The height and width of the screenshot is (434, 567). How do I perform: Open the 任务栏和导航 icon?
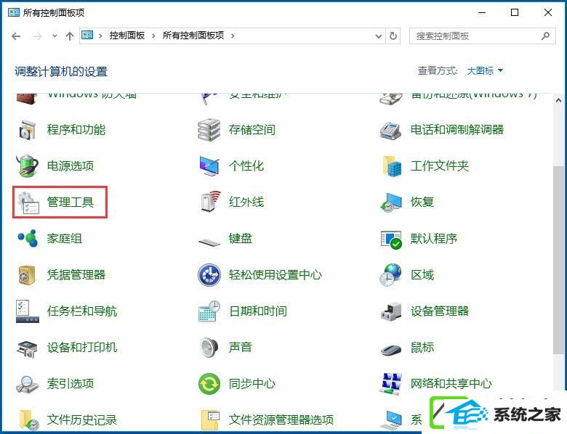pyautogui.click(x=28, y=311)
